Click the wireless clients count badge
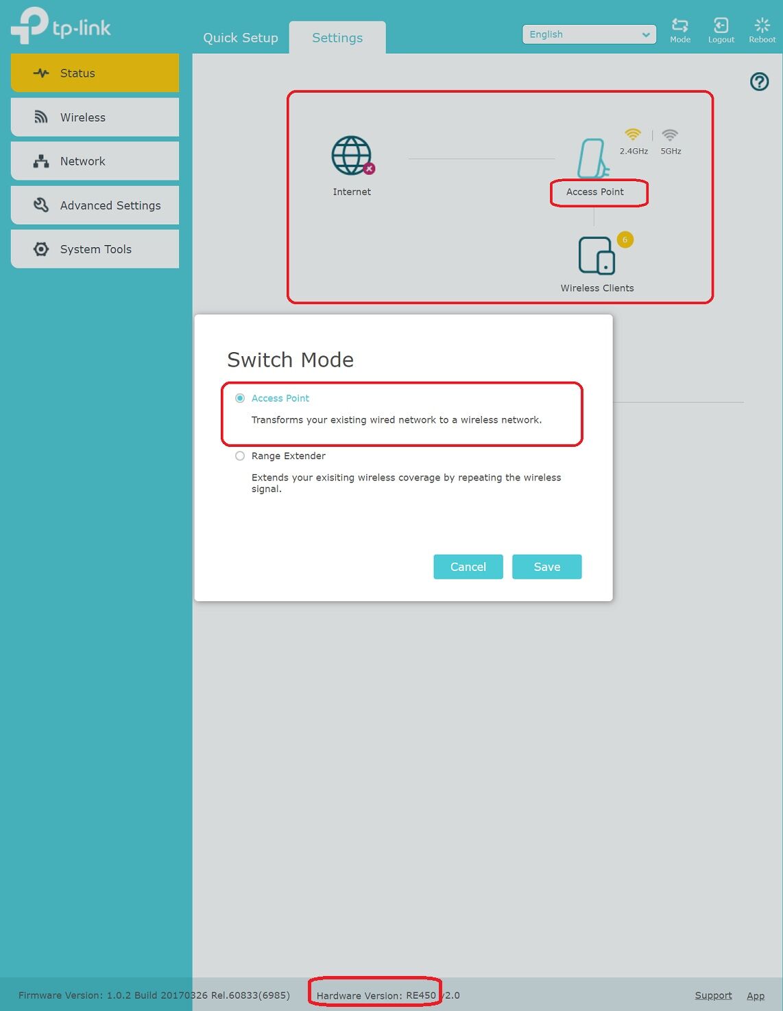This screenshot has height=1011, width=783. click(x=625, y=240)
